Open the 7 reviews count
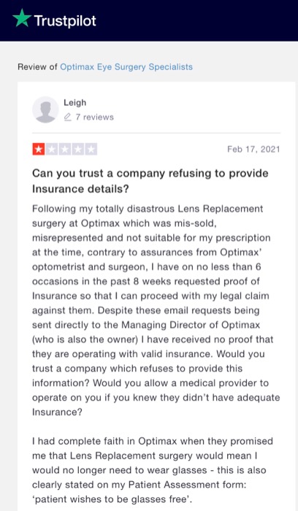 tap(94, 117)
